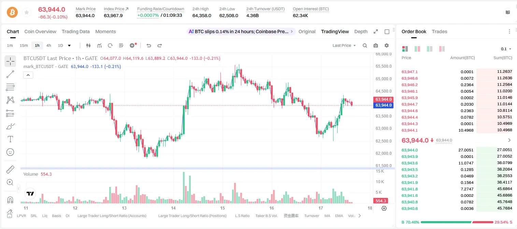Take a chart snapshot with the camera icon
The width and height of the screenshot is (517, 229).
(x=376, y=45)
